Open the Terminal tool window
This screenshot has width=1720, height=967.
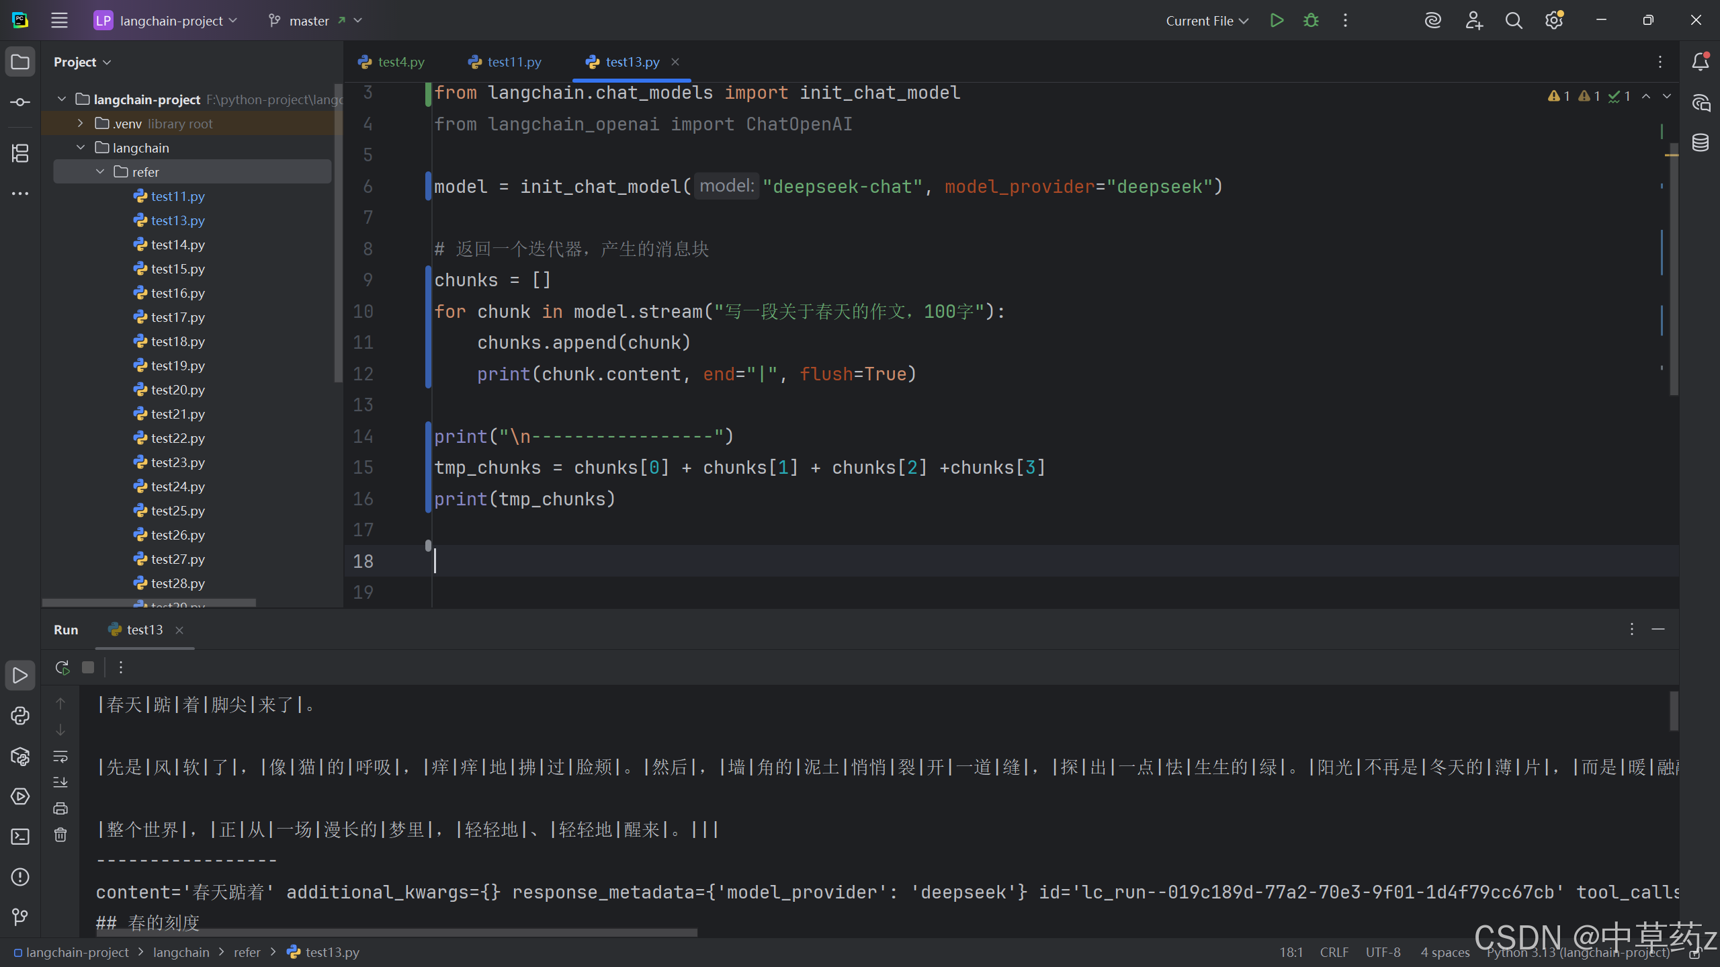[x=20, y=837]
